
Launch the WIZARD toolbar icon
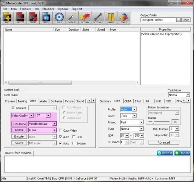[x=72, y=18]
